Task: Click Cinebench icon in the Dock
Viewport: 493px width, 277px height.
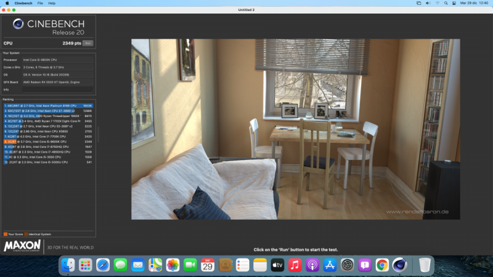Action: pyautogui.click(x=399, y=265)
